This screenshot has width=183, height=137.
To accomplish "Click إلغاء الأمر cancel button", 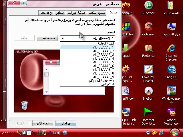I will tap(43, 123).
